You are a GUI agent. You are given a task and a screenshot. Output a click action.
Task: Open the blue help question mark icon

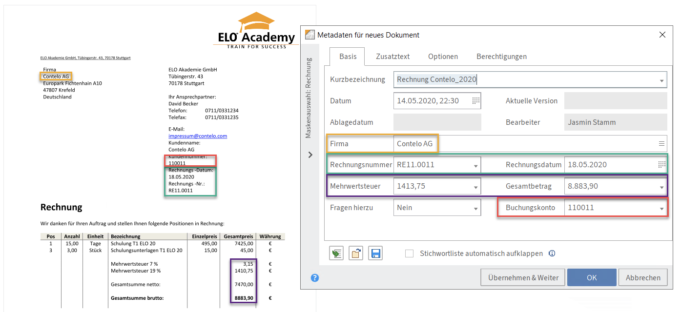tap(315, 278)
